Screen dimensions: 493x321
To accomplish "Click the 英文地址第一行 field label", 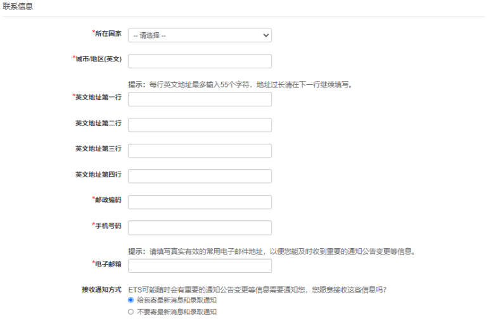I will (x=98, y=98).
